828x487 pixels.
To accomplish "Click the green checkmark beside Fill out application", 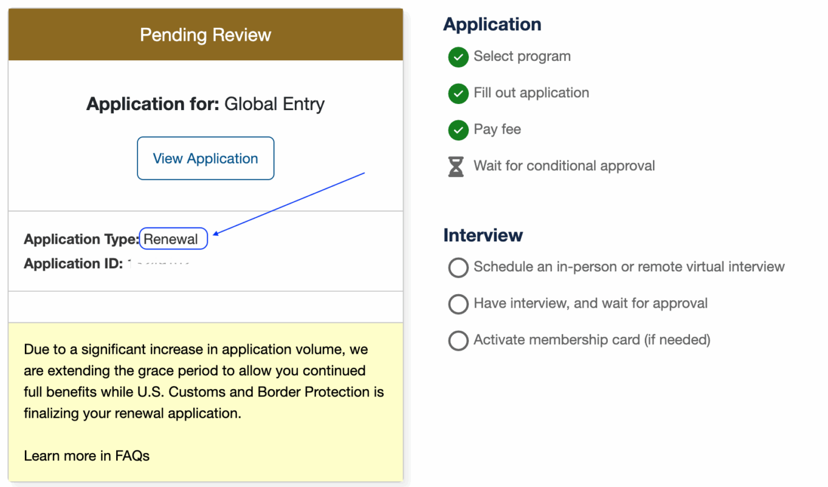I will (x=458, y=94).
